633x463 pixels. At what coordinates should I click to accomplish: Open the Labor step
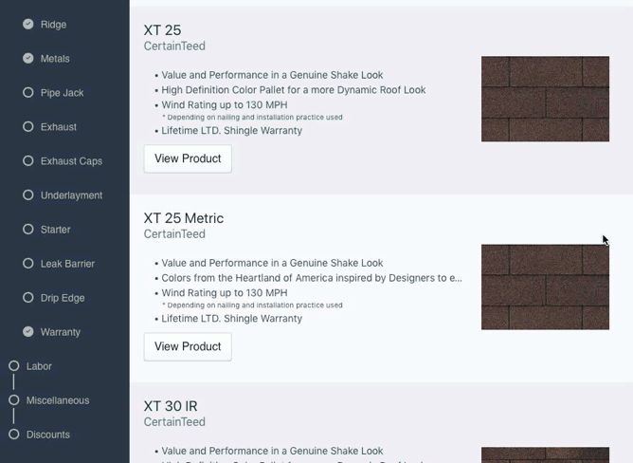pos(39,366)
